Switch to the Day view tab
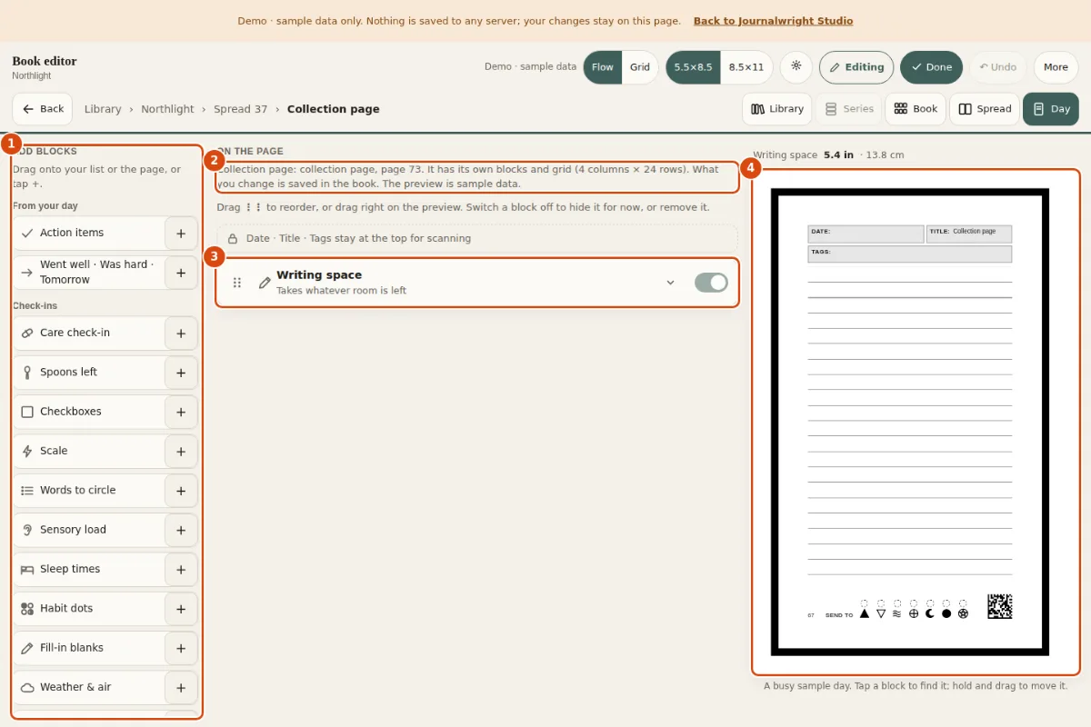1091x727 pixels. pos(1051,109)
